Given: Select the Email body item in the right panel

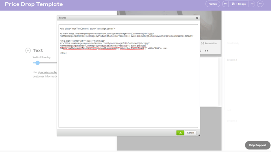Looking at the screenshot, I should click(x=233, y=43).
